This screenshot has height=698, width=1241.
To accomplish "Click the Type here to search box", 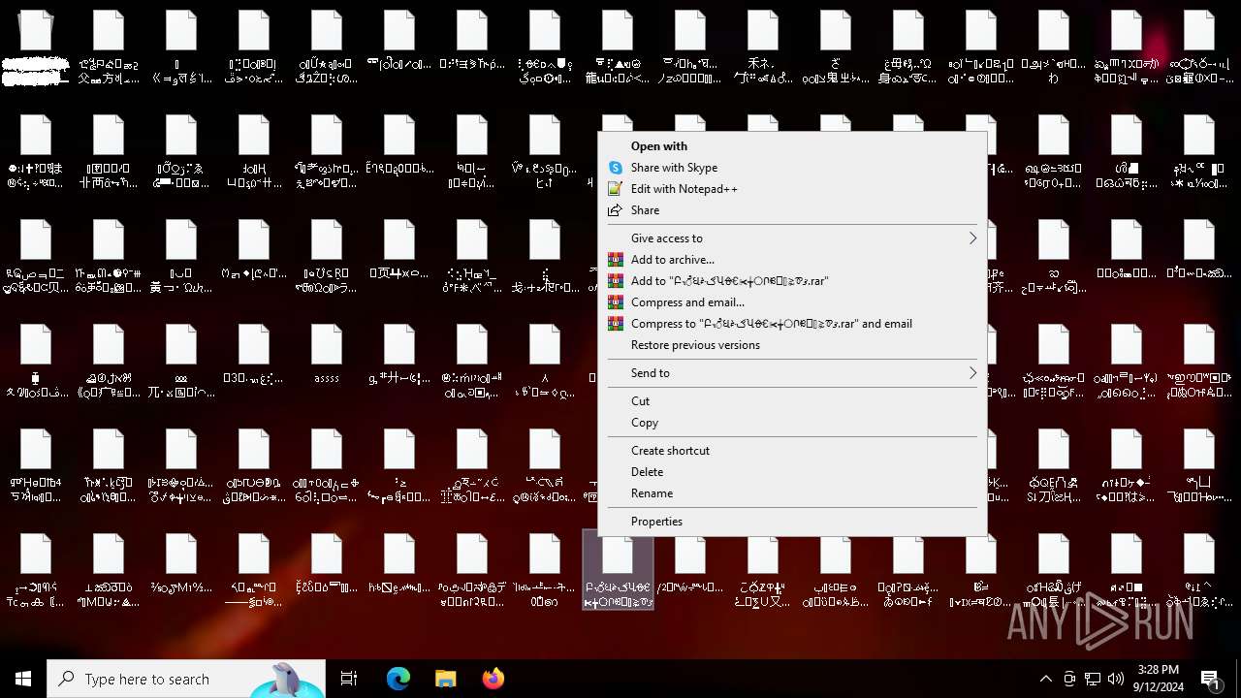I will coord(186,679).
